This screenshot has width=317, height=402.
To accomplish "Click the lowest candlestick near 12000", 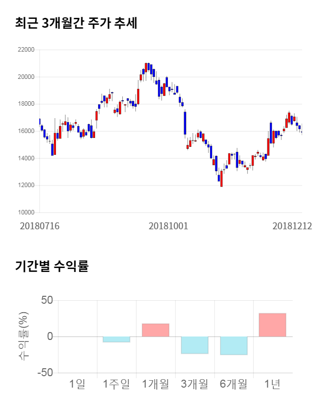I will click(x=221, y=179).
